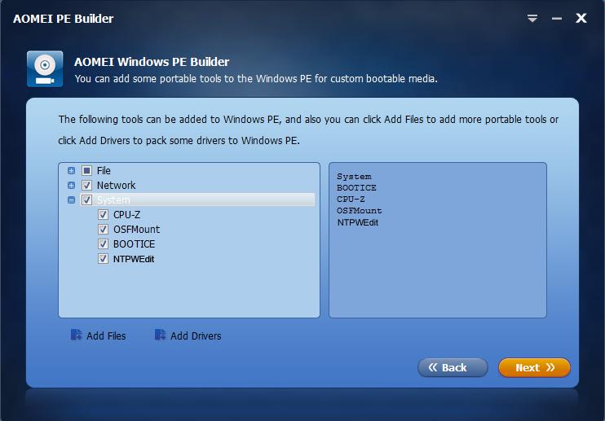605x421 pixels.
Task: Uncheck the CPU-Z tool checkbox
Action: tap(103, 214)
